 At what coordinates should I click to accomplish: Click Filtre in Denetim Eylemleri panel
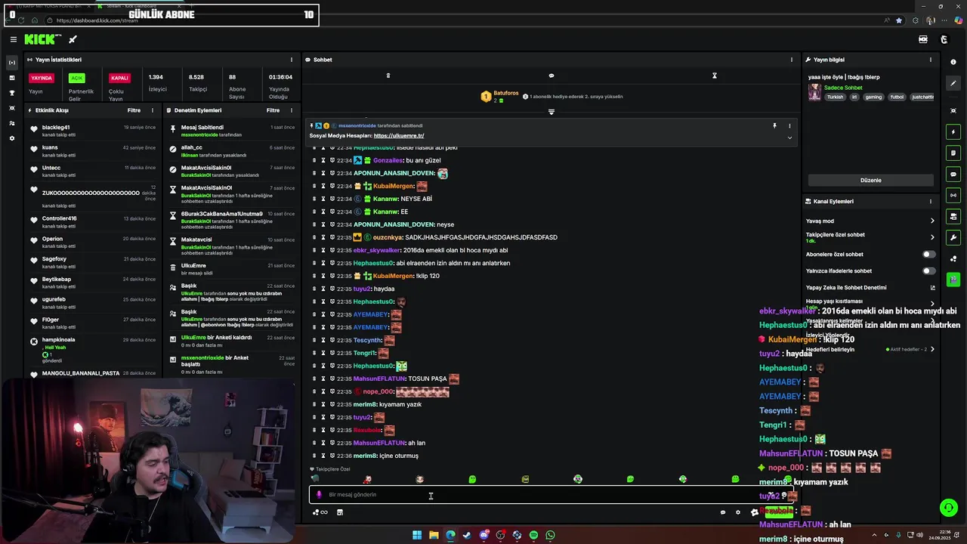[x=273, y=110]
